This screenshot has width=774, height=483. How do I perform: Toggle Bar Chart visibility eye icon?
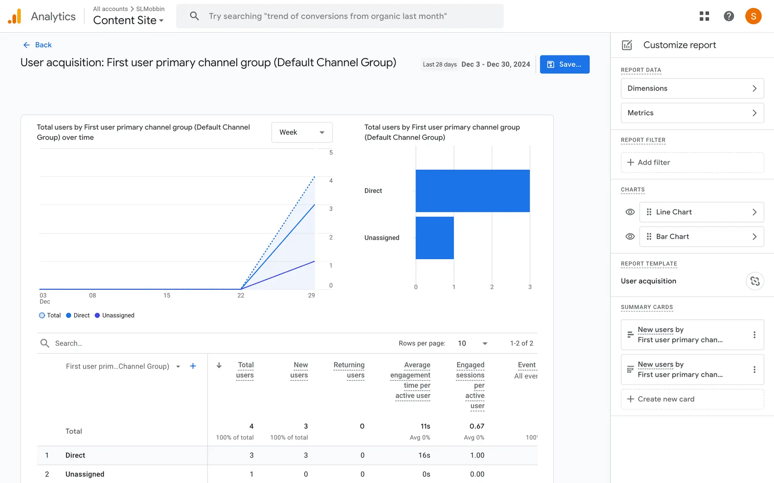point(630,237)
